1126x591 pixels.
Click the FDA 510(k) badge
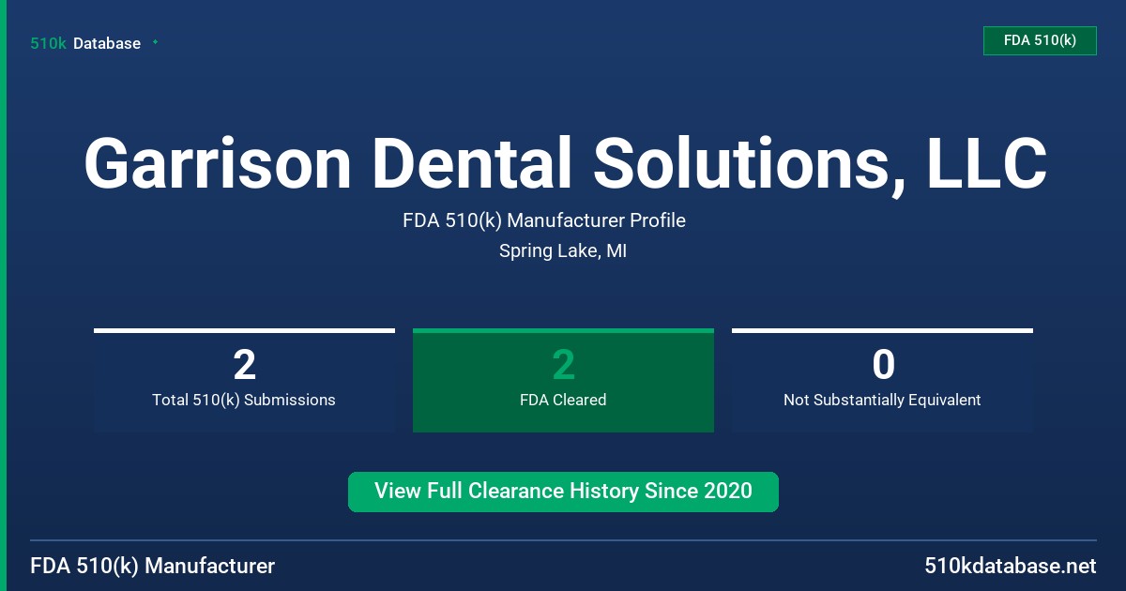pos(1040,40)
